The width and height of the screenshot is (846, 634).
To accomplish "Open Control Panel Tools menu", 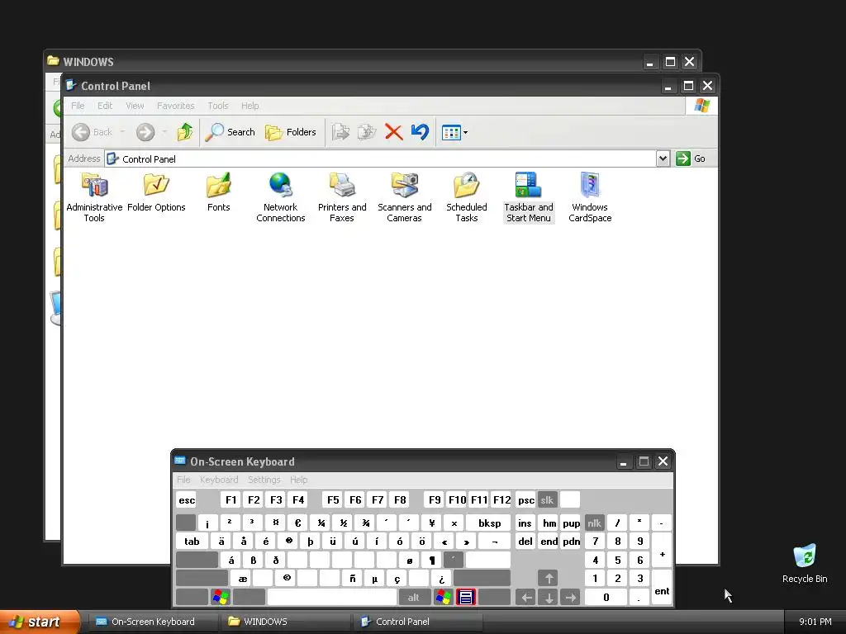I will click(218, 106).
